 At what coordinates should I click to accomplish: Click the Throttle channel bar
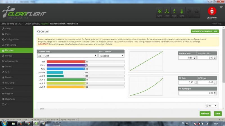(85, 72)
